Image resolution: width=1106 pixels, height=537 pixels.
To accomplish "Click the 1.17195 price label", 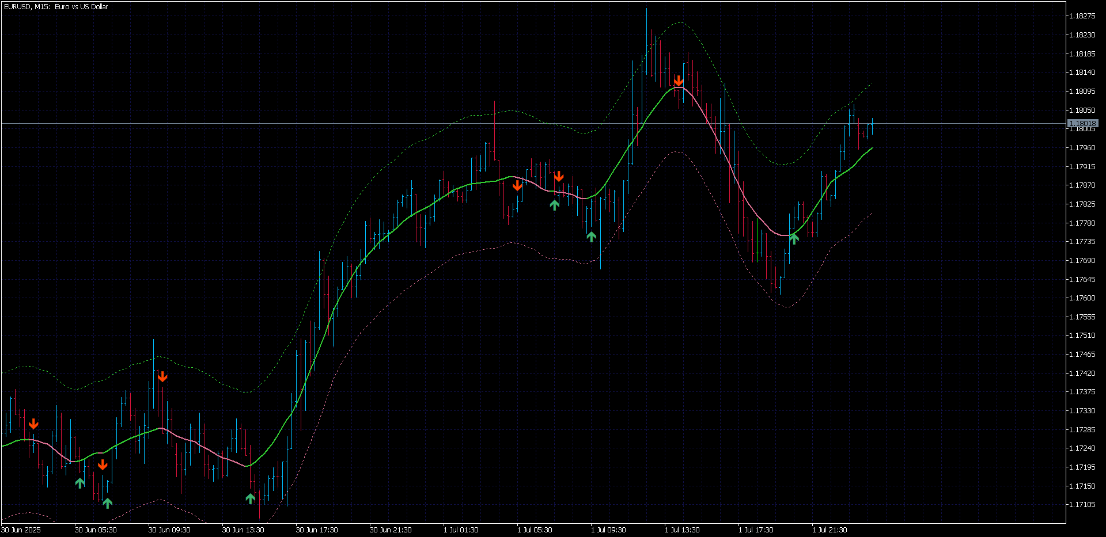I will pyautogui.click(x=1082, y=467).
